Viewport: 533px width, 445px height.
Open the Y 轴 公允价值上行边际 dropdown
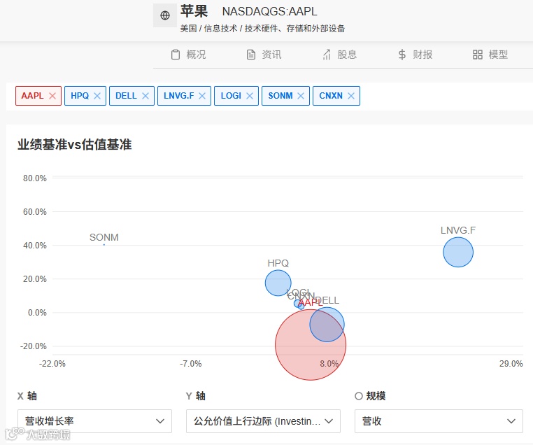coord(263,421)
